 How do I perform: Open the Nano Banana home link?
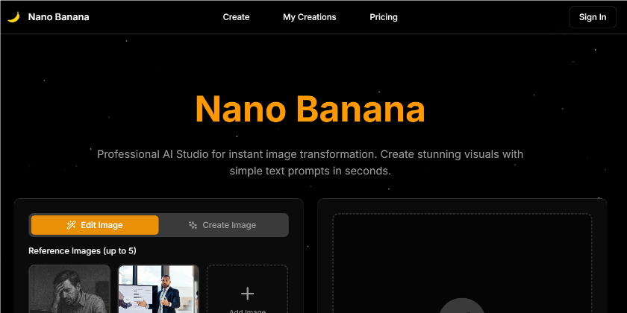58,17
